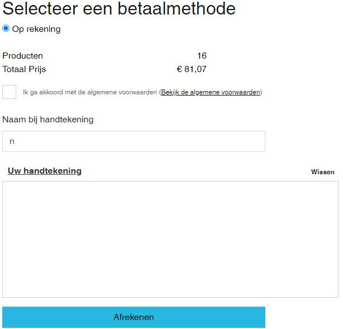The image size is (343, 329).
Task: Click the word "akkoord" in agreement text
Action: [x=51, y=92]
